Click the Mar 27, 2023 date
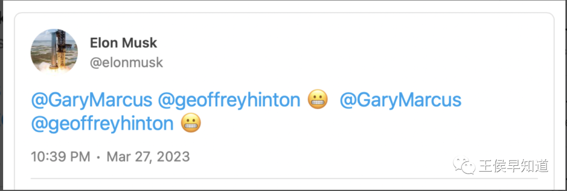Viewport: 567px width, 191px height. pos(148,157)
